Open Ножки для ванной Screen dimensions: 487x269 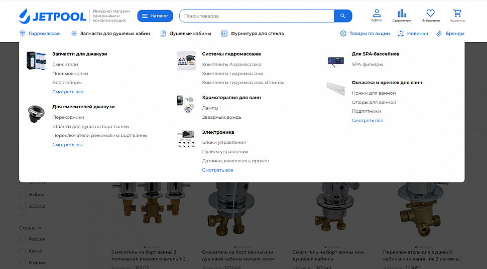374,93
